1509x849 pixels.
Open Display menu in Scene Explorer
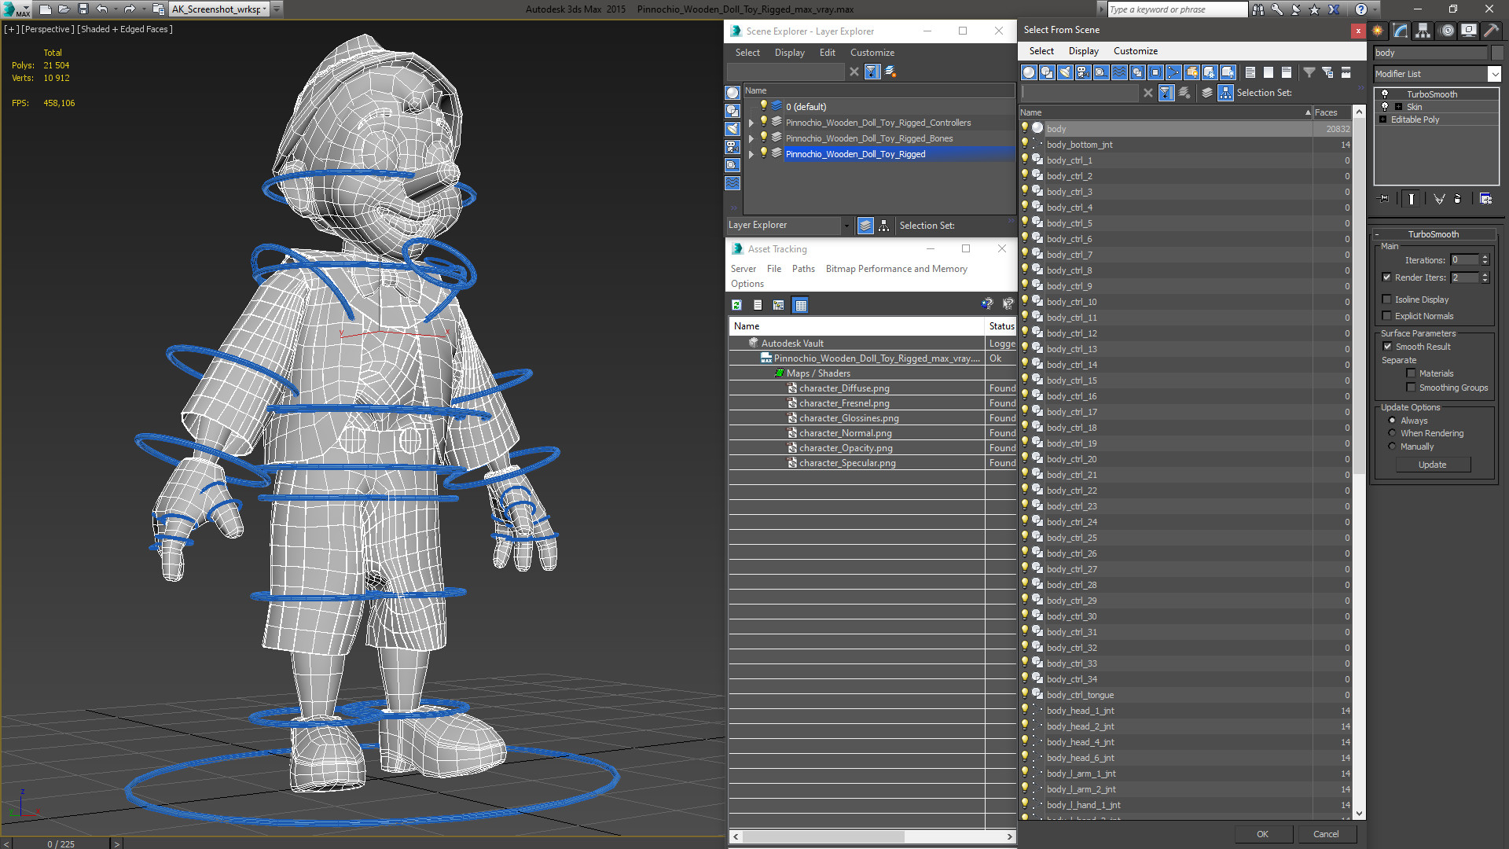789,53
